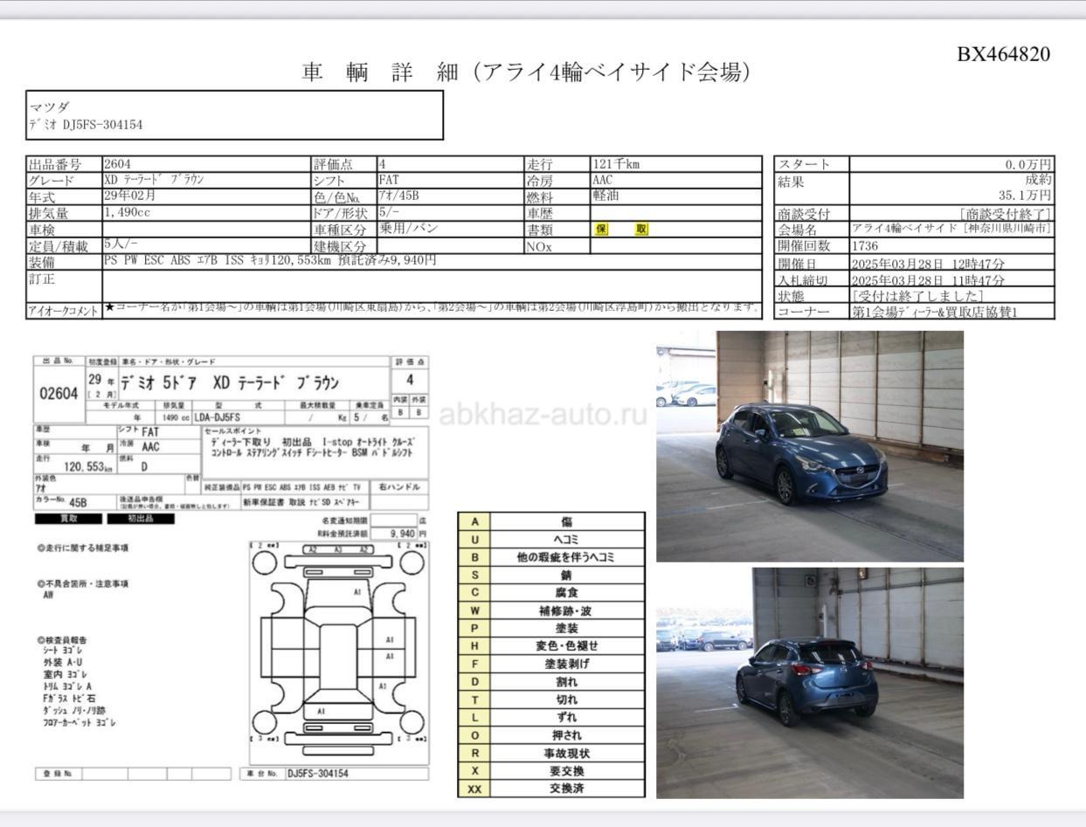This screenshot has width=1086, height=827.
Task: Click the 車台No. field on the sheet
Action: pos(335,774)
